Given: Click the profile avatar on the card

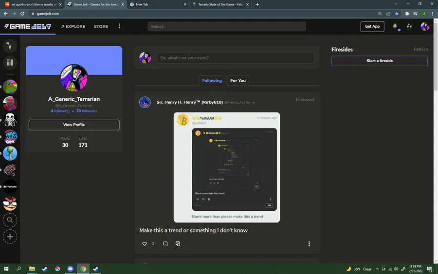Looking at the screenshot, I should 74,78.
